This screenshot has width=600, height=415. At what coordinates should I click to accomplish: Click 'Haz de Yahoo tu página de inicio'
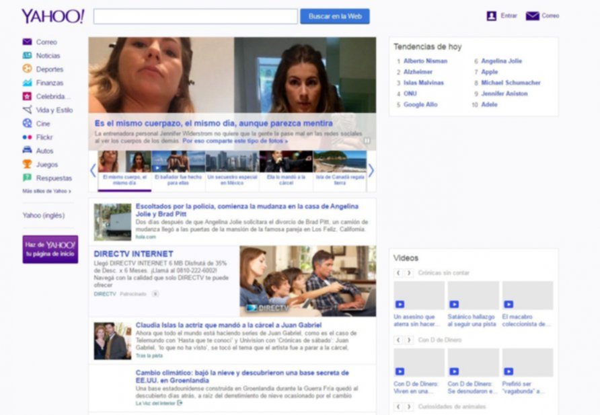[x=50, y=249]
